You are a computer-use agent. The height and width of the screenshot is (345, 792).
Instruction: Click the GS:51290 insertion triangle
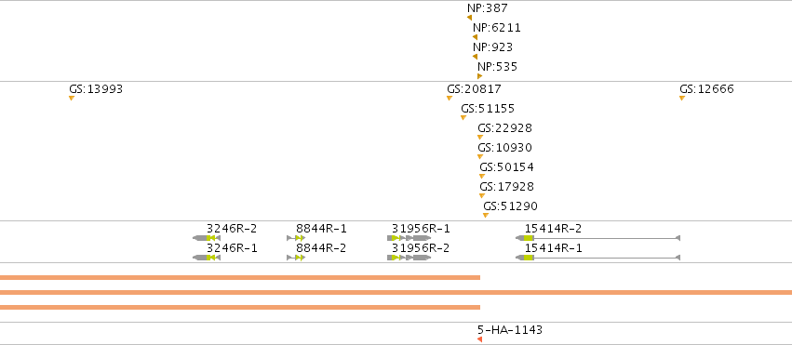pyautogui.click(x=486, y=216)
